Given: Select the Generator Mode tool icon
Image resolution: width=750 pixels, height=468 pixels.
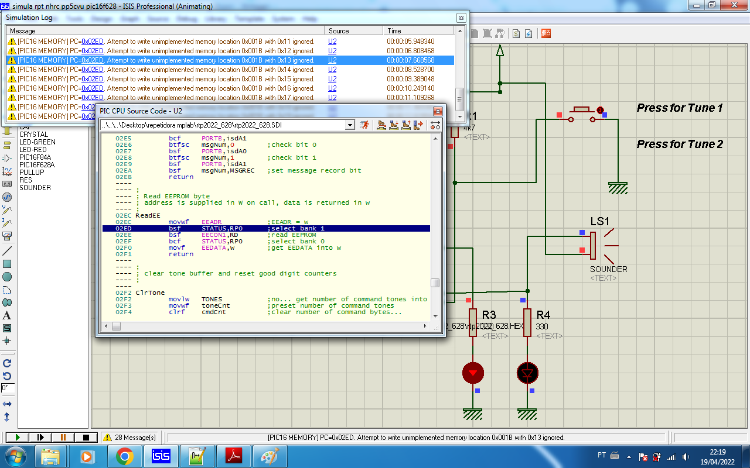Looking at the screenshot, I should pyautogui.click(x=7, y=197).
